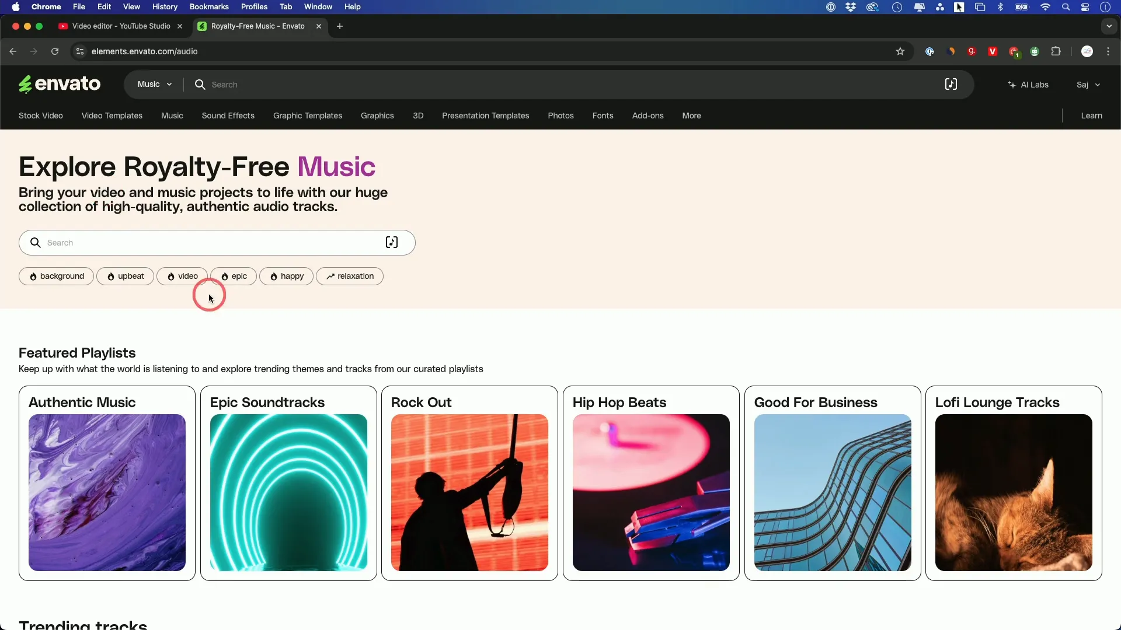The height and width of the screenshot is (630, 1121).
Task: Open 3D category
Action: click(418, 116)
